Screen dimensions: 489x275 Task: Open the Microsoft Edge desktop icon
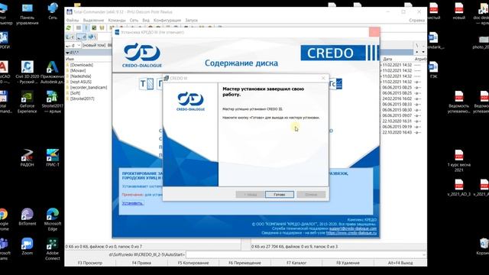point(53,219)
